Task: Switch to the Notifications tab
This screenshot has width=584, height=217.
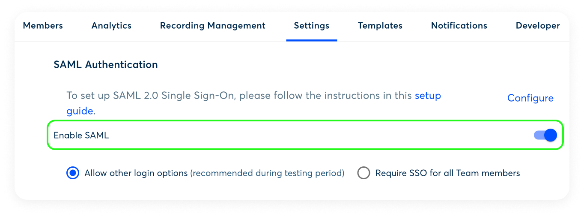Action: coord(459,26)
